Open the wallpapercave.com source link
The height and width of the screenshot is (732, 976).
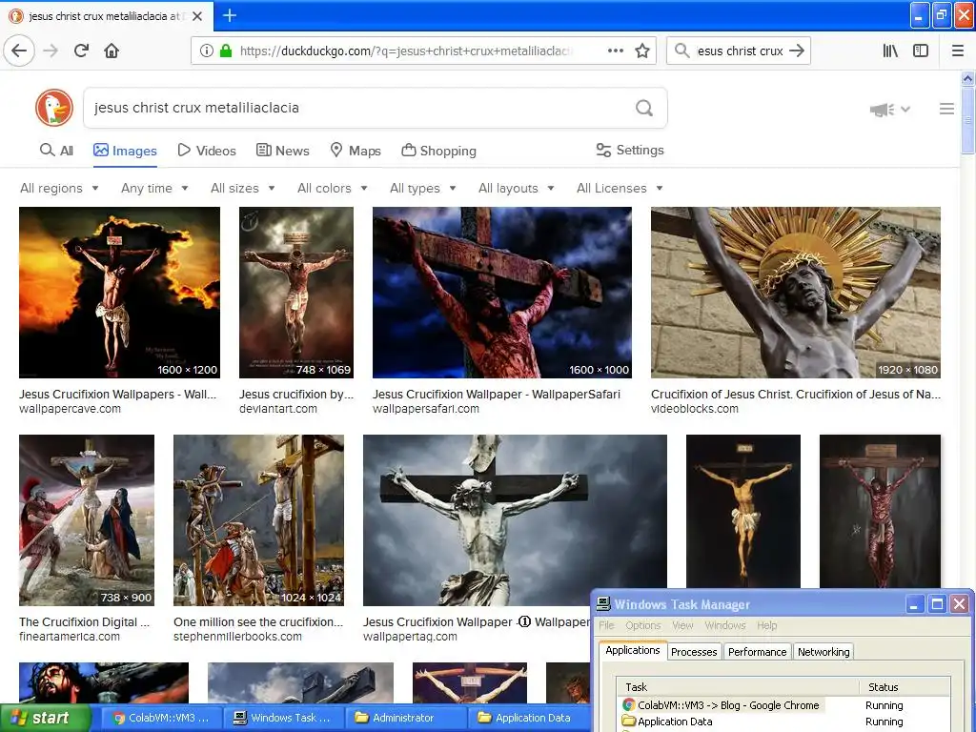coord(71,409)
